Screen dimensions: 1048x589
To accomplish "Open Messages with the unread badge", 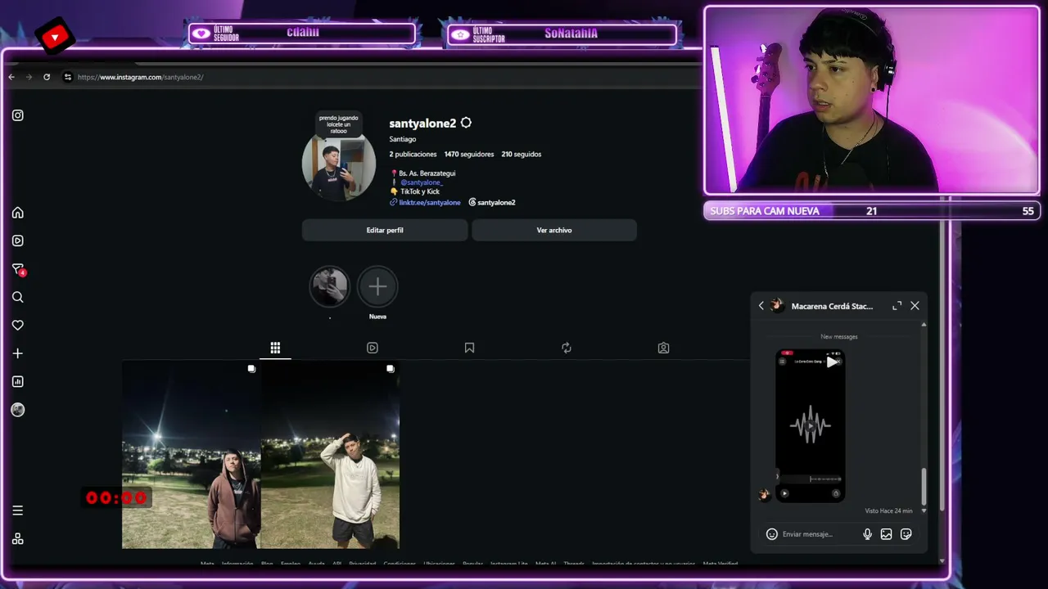I will [x=18, y=269].
